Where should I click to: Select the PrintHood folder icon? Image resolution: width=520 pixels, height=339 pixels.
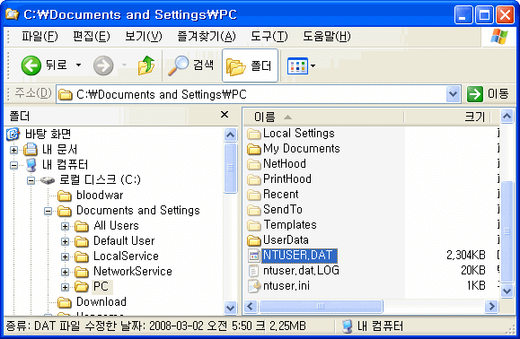(x=254, y=179)
